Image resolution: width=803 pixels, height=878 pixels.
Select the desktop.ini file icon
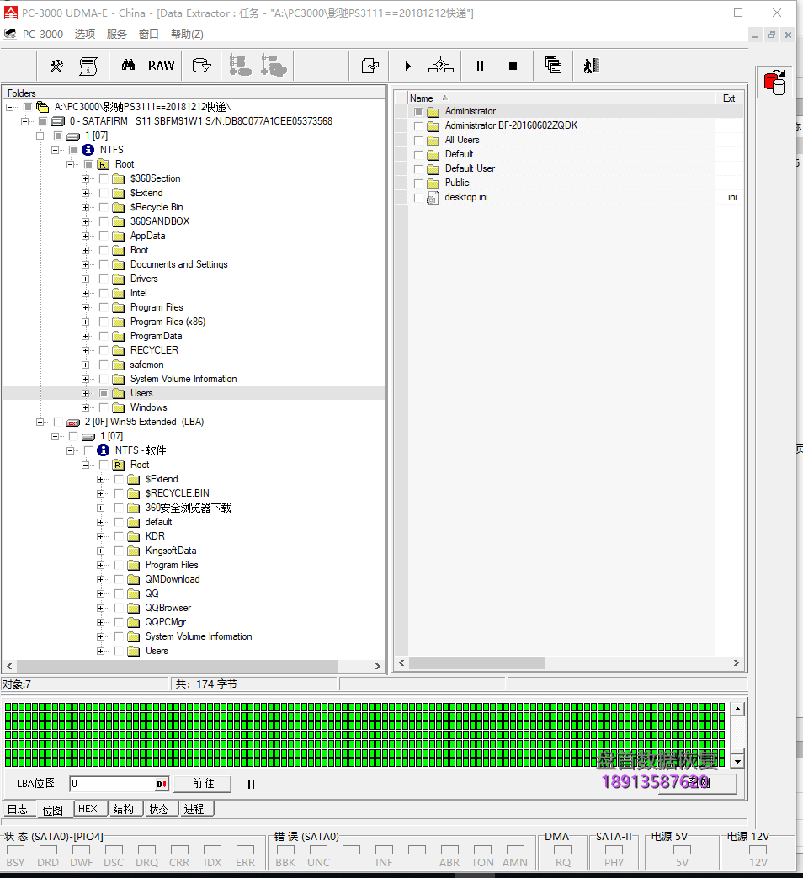coord(433,197)
